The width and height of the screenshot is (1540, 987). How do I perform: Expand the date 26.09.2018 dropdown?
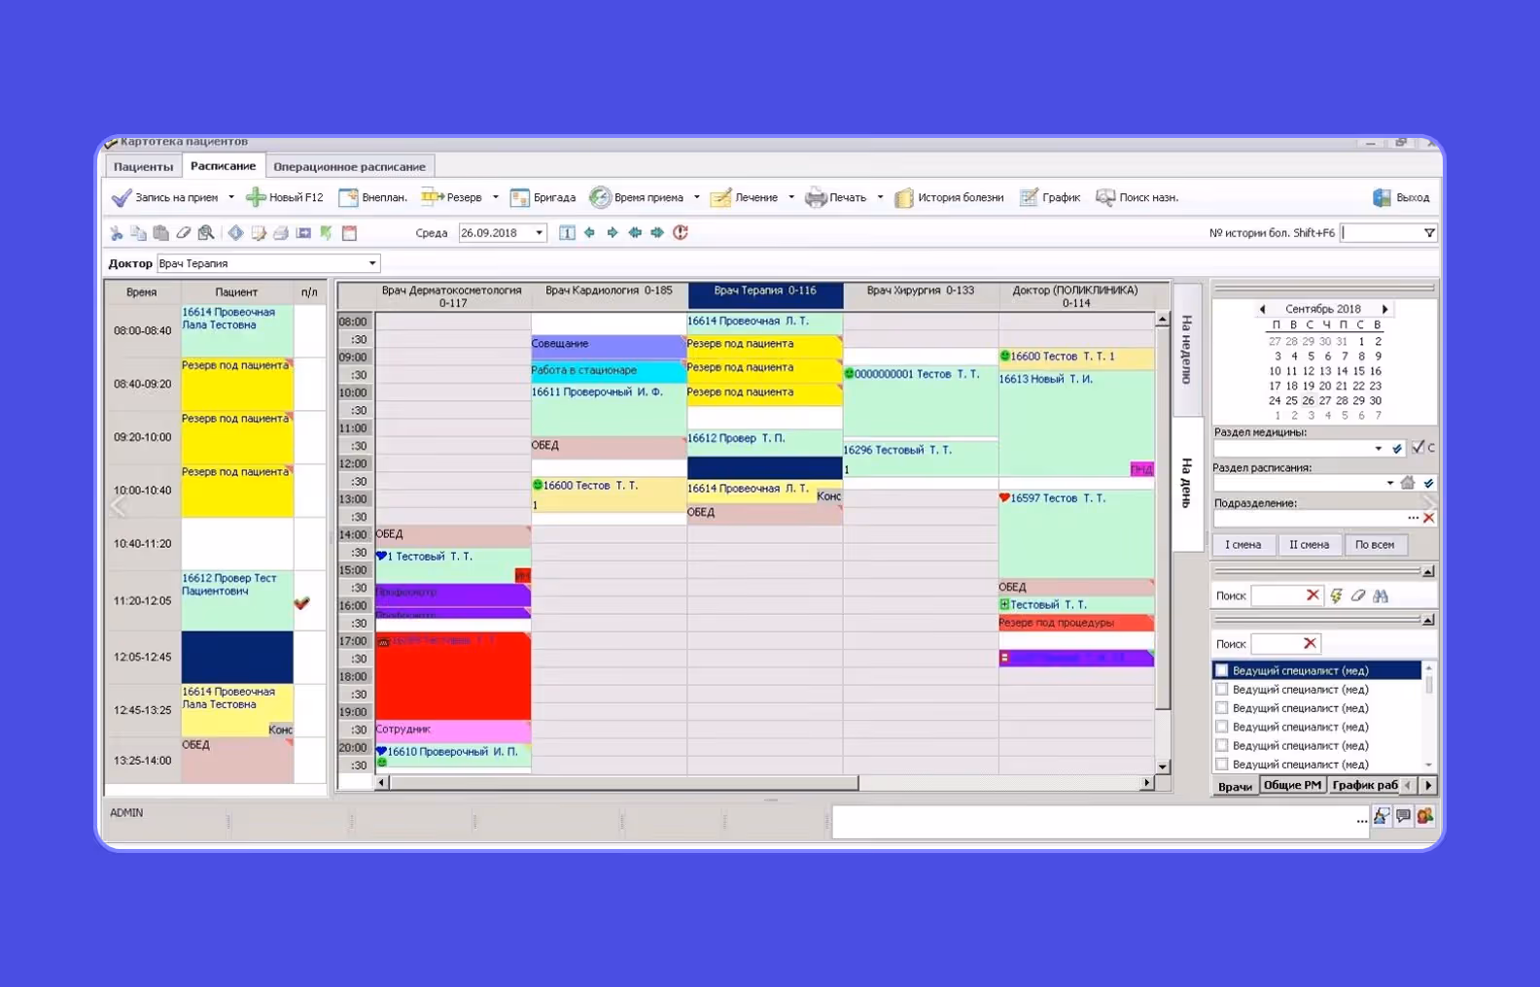click(x=540, y=233)
